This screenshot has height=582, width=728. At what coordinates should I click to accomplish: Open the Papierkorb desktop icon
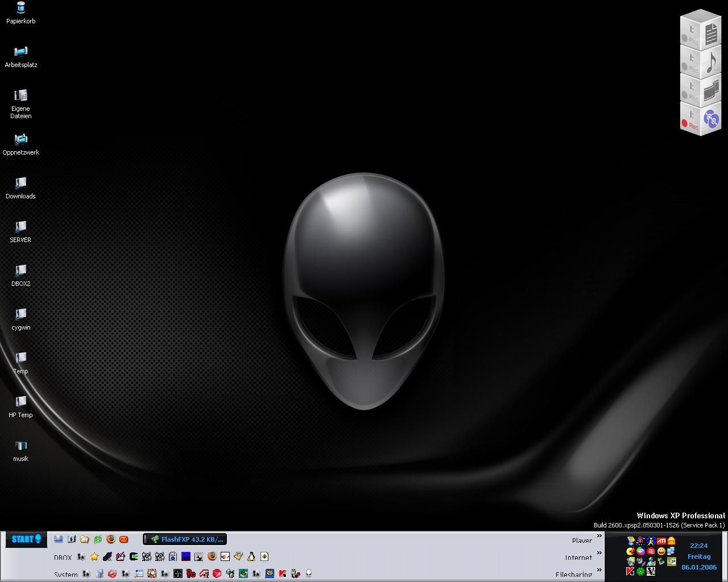20,9
